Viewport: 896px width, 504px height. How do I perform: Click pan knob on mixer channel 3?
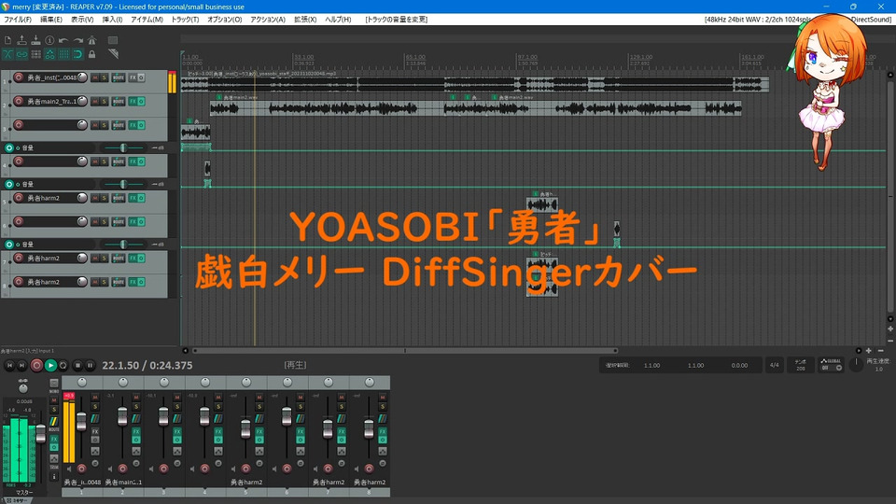164,382
